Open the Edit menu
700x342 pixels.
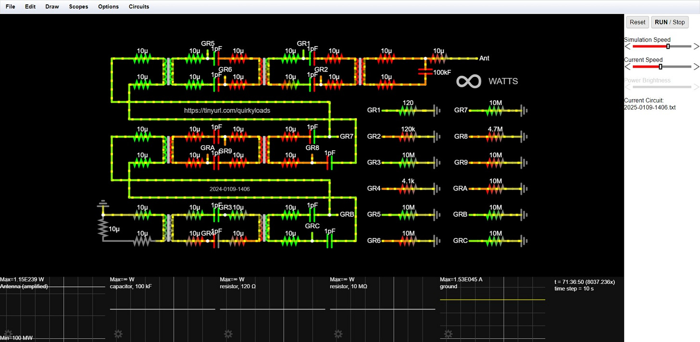30,7
